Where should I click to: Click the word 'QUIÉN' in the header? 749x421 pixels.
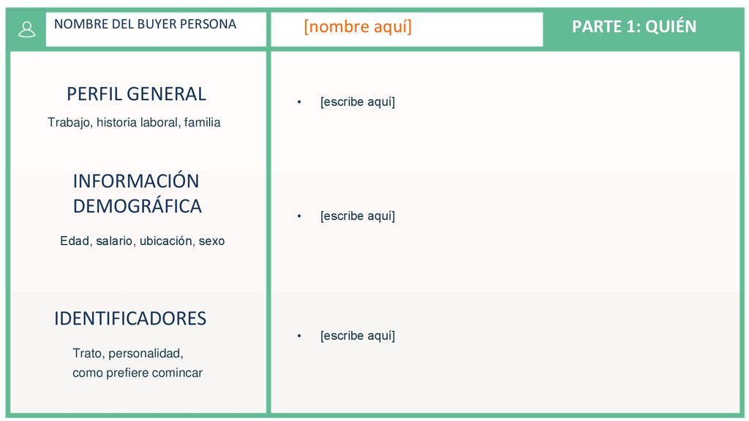click(x=671, y=26)
